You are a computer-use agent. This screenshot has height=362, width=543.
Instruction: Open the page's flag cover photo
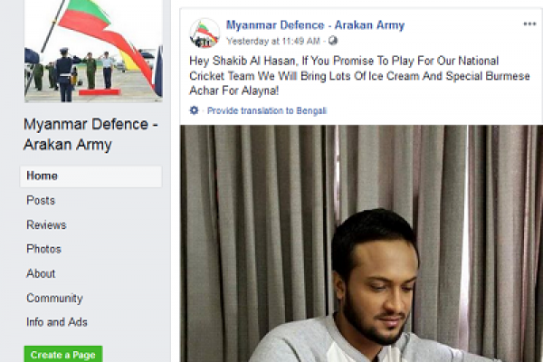click(x=93, y=51)
